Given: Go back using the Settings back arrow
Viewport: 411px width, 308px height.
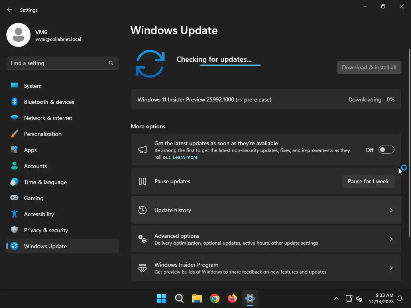Looking at the screenshot, I should click(x=10, y=10).
